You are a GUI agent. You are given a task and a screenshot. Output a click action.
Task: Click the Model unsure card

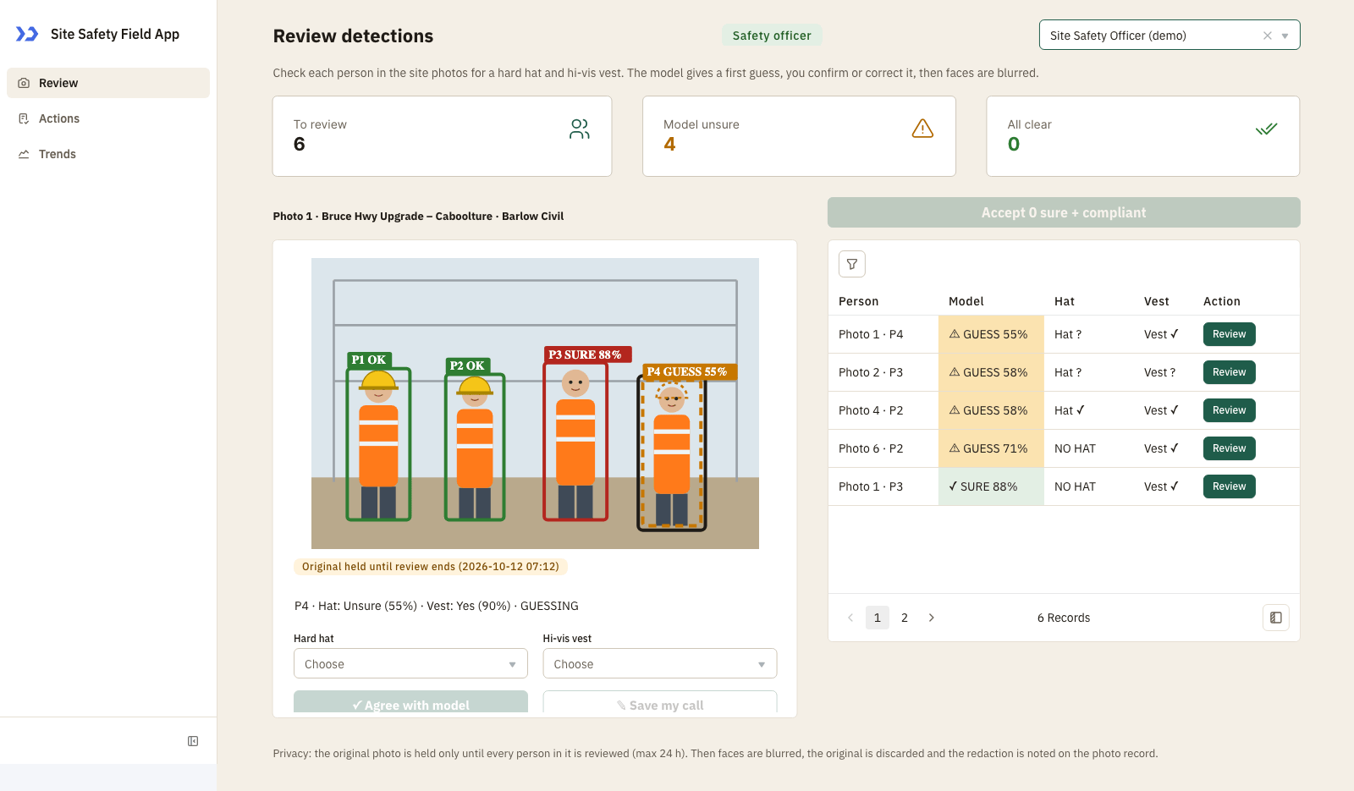[799, 136]
